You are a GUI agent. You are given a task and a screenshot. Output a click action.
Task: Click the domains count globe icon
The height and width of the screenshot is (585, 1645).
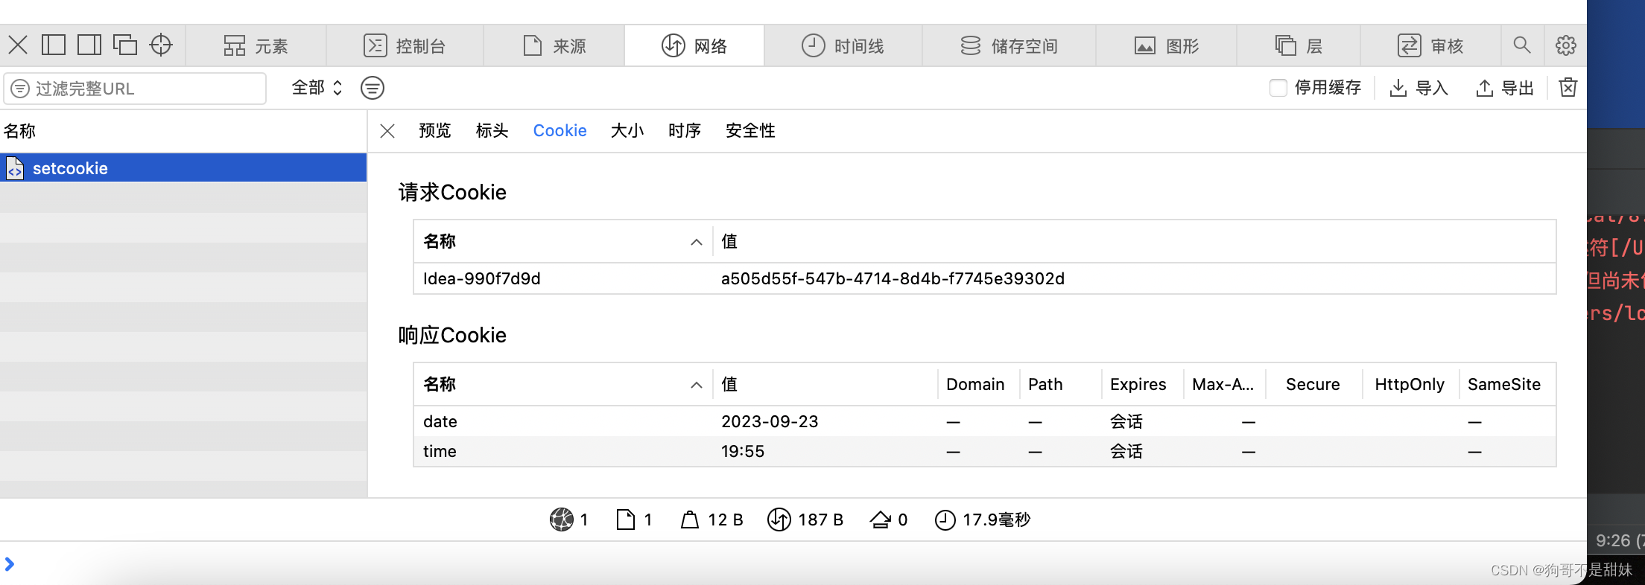(562, 520)
